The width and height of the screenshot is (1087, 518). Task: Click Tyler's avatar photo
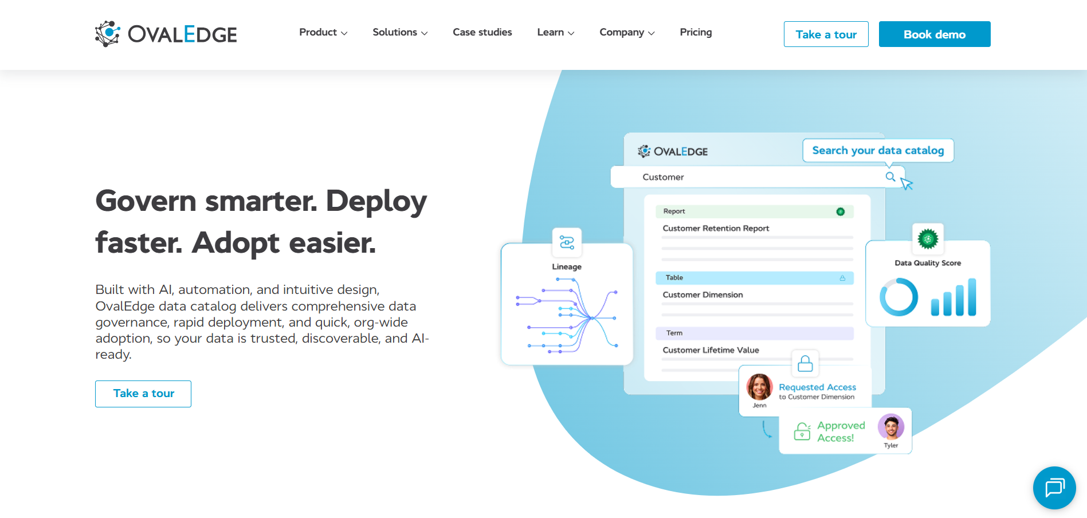891,427
